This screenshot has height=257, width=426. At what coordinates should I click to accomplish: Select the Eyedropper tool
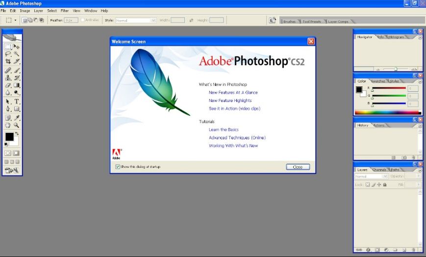coord(17,118)
